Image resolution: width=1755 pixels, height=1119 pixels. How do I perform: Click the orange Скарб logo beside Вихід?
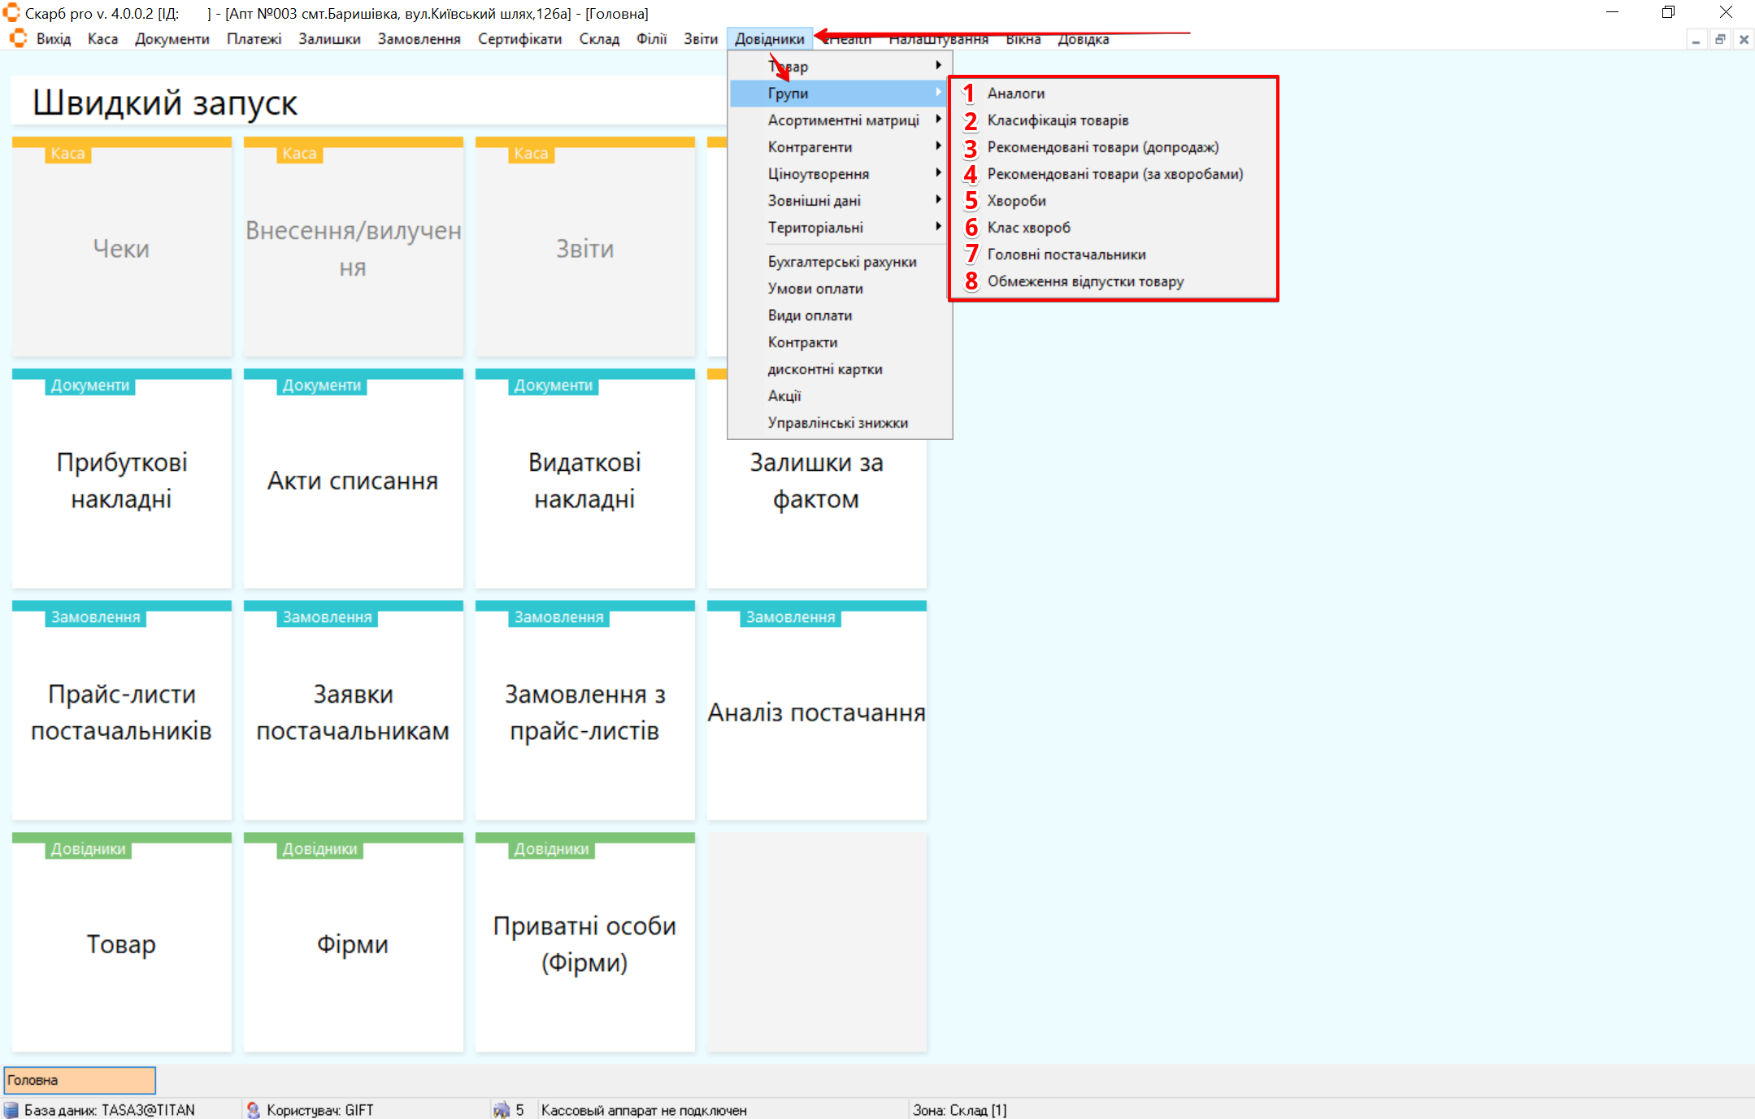(x=18, y=39)
